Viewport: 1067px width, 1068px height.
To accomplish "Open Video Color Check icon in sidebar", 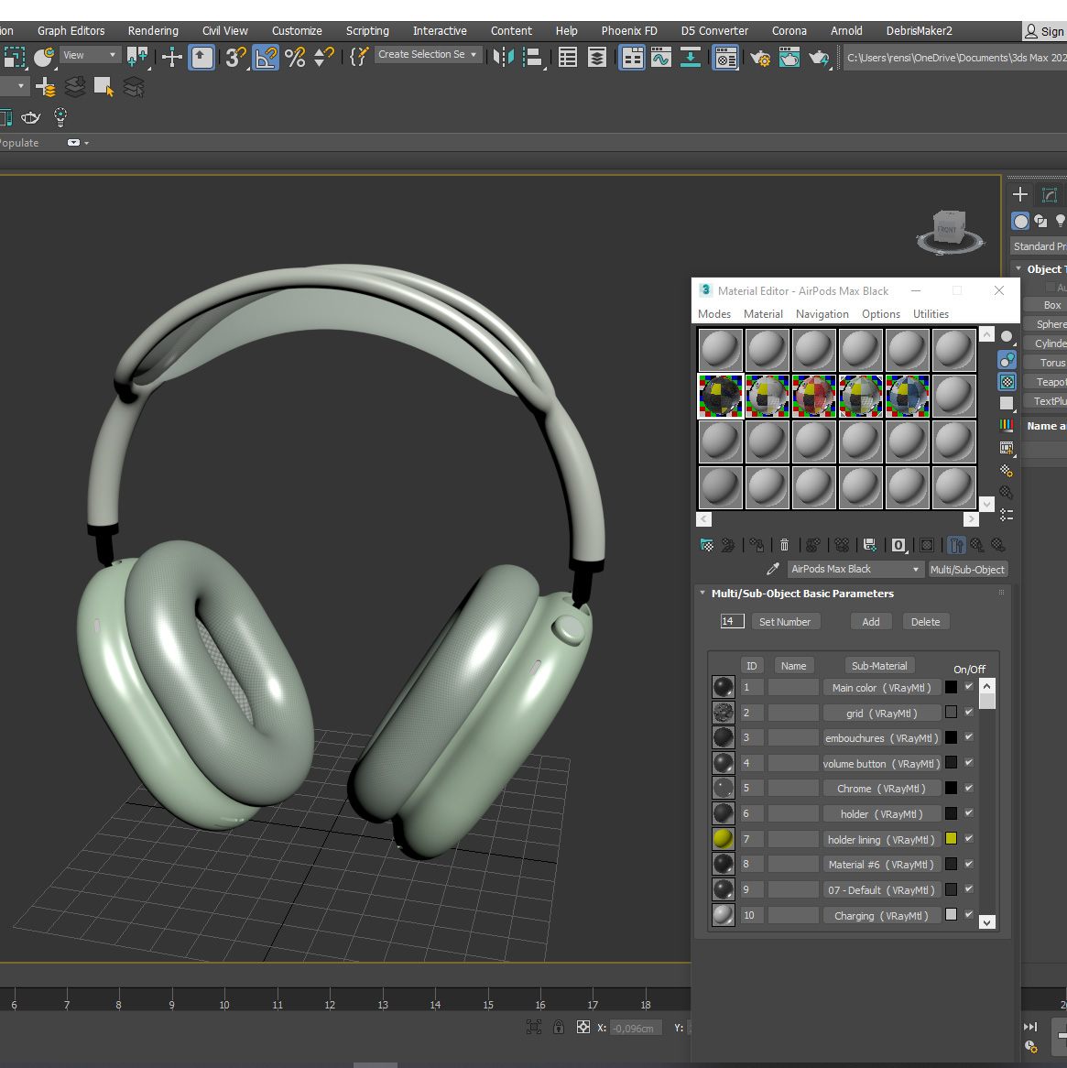I will click(1007, 426).
